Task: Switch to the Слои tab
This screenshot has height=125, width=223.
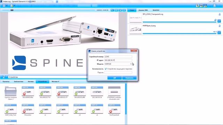Action: tap(132, 10)
